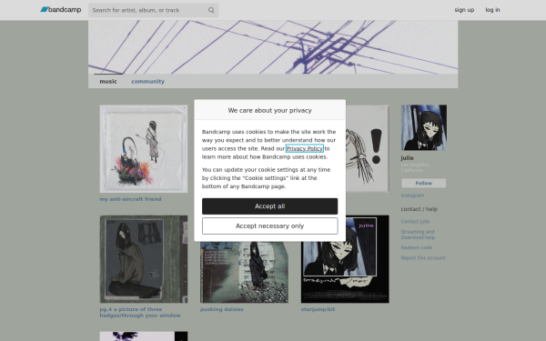The height and width of the screenshot is (341, 546).
Task: Open pg.4 a picture of three hedges title link
Action: (140, 313)
